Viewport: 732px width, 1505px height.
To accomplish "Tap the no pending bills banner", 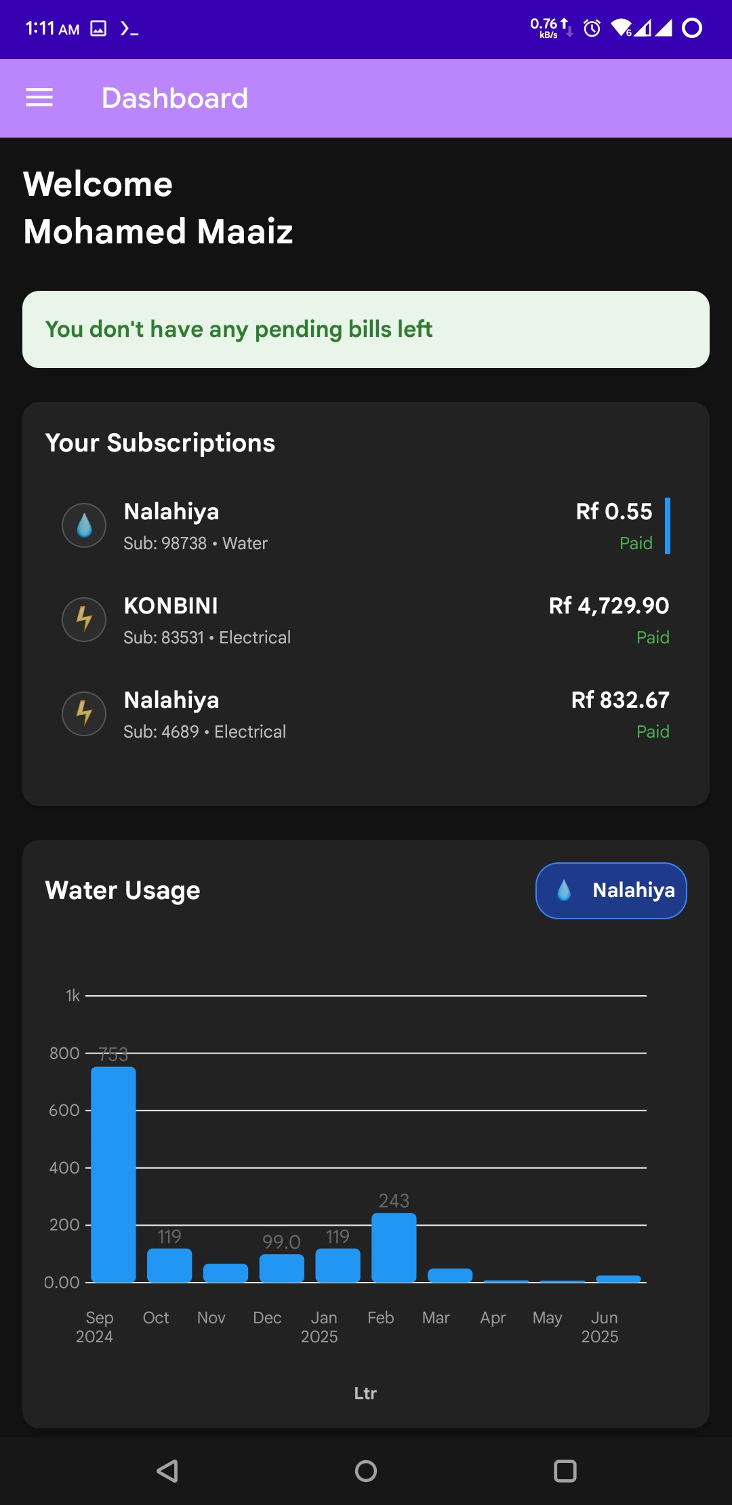I will (366, 329).
